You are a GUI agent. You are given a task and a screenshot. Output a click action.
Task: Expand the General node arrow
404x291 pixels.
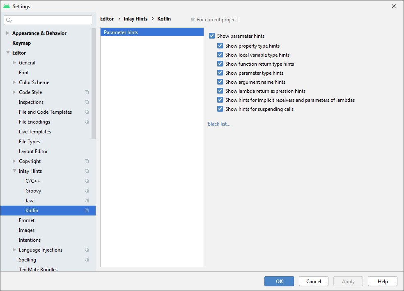point(14,62)
